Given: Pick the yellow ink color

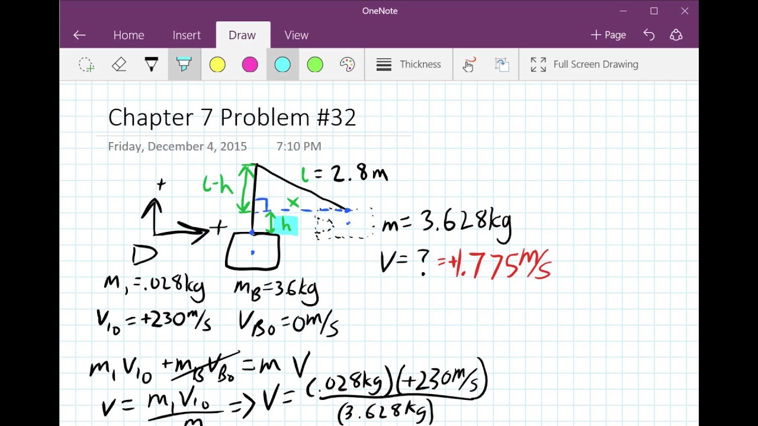Looking at the screenshot, I should [x=217, y=64].
